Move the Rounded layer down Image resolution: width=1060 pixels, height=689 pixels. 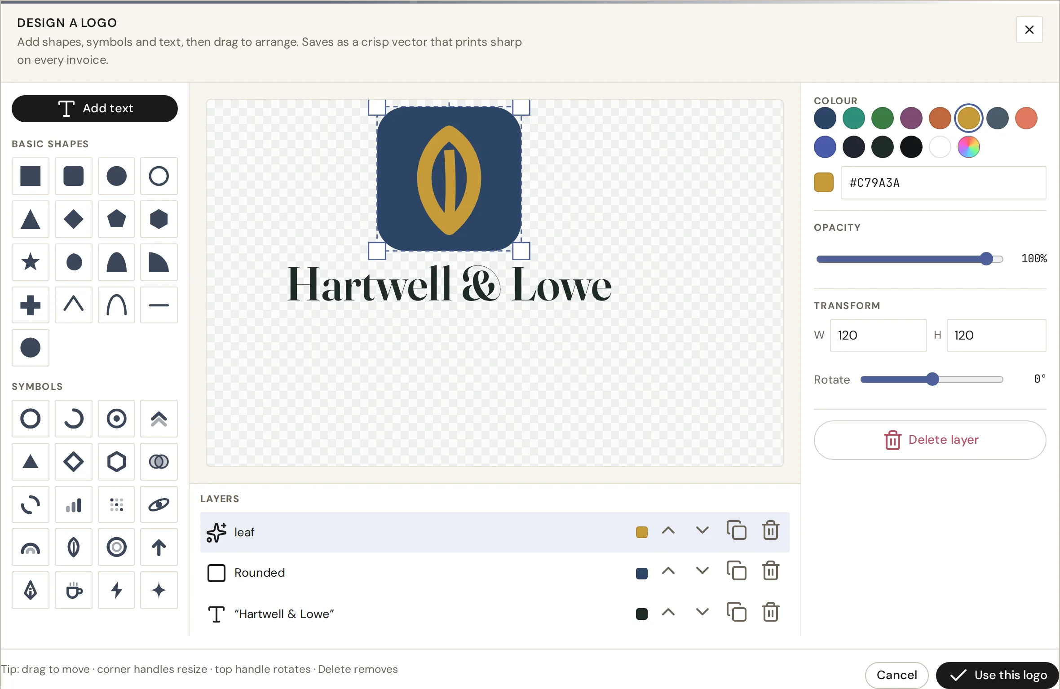702,571
